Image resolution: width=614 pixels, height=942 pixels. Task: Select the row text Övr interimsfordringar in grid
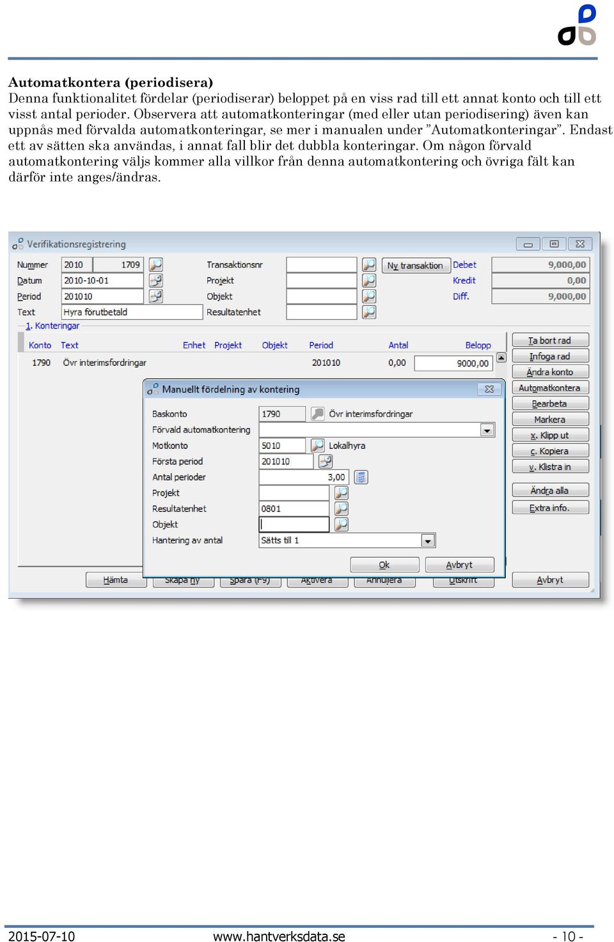pyautogui.click(x=104, y=363)
